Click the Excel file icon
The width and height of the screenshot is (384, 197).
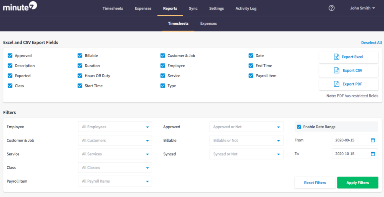click(x=336, y=57)
